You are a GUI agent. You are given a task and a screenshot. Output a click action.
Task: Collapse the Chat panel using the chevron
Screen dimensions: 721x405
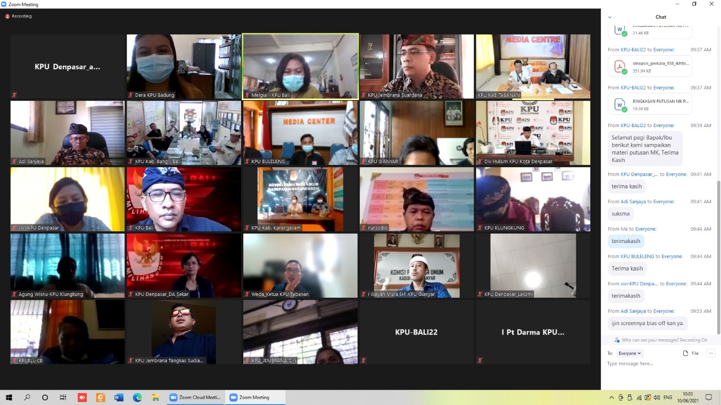[x=609, y=17]
